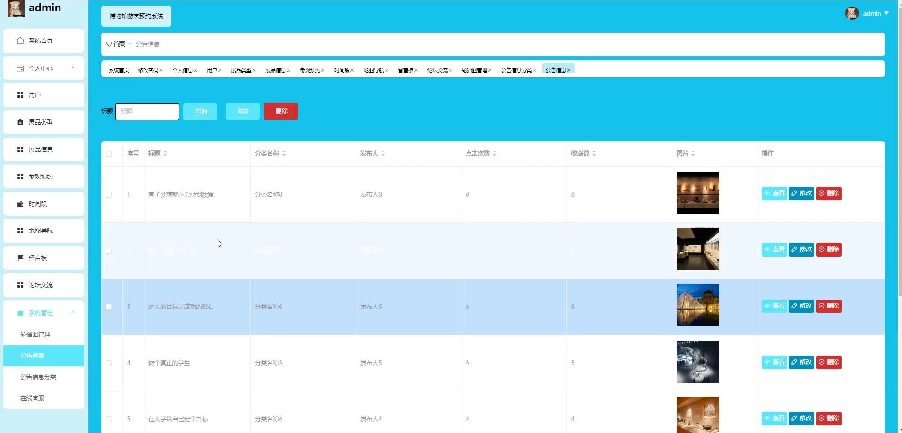Viewport: 902px width, 433px height.
Task: Switch to the 展品信息 tab
Action: coord(275,70)
